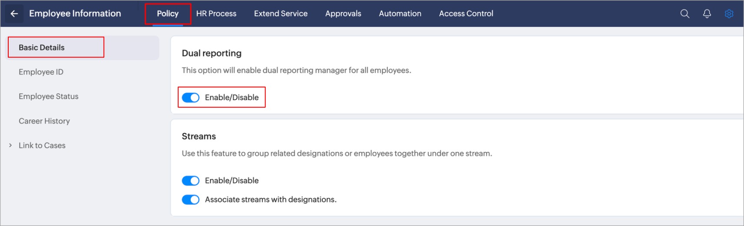Open Employee Status section
This screenshot has height=226, width=744.
click(x=49, y=97)
